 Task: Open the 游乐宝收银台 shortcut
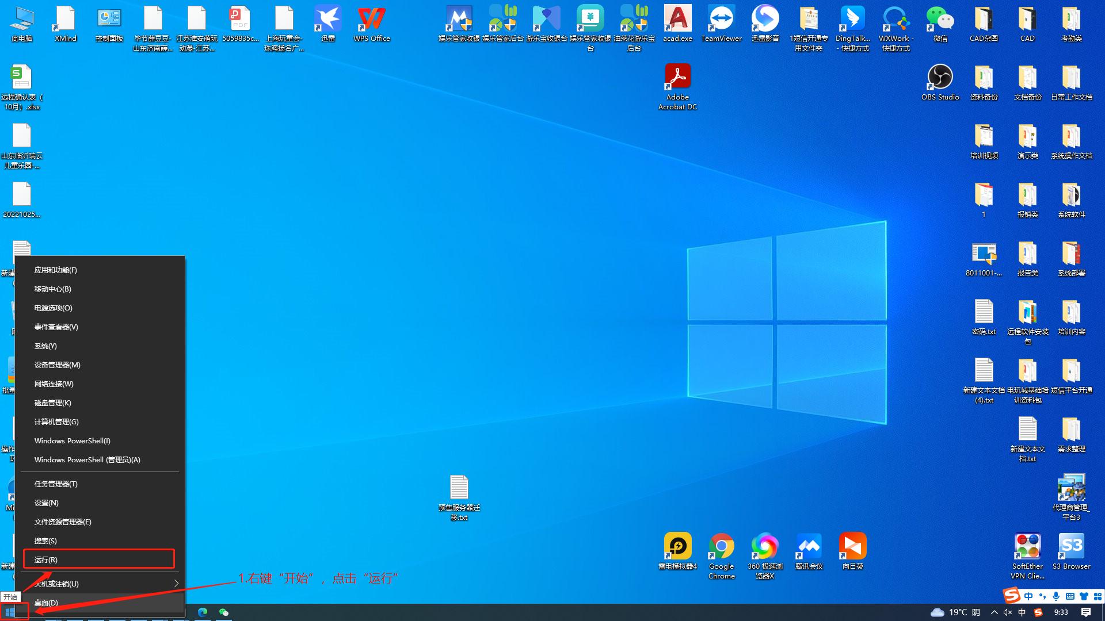point(547,24)
